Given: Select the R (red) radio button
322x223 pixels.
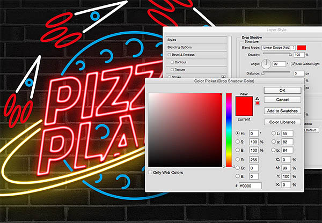Looking at the screenshot, I should tap(238, 159).
